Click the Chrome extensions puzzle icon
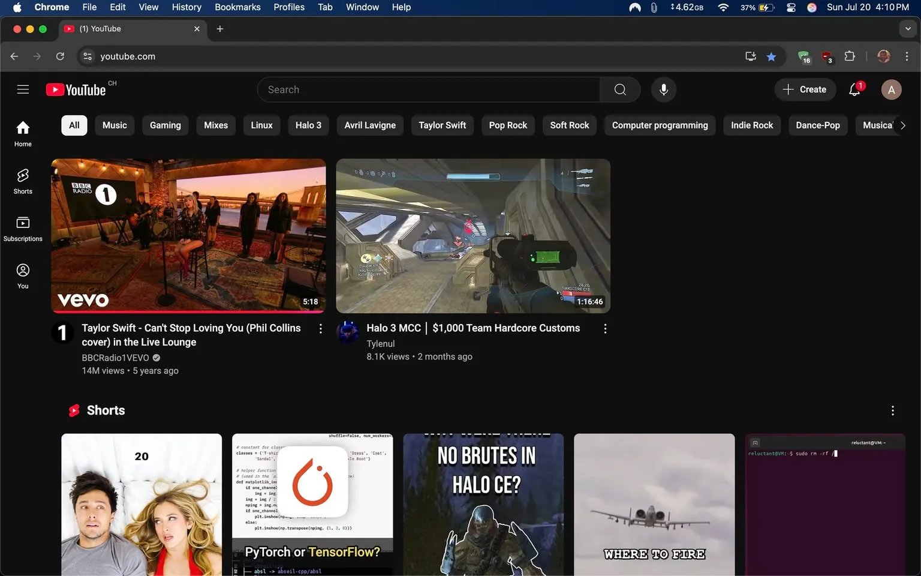This screenshot has width=921, height=576. [x=849, y=56]
